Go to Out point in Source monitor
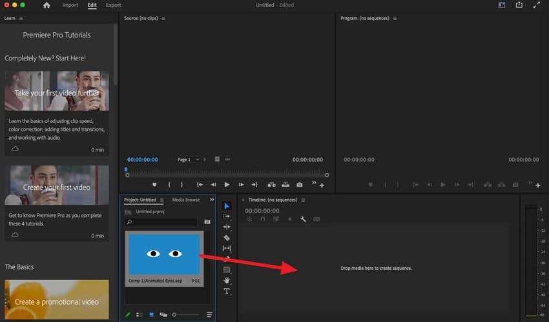 (x=254, y=184)
